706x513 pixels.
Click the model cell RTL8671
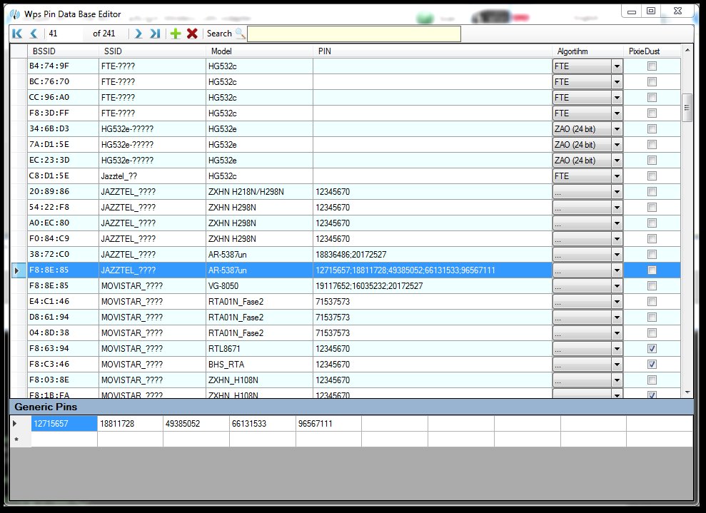pyautogui.click(x=259, y=349)
